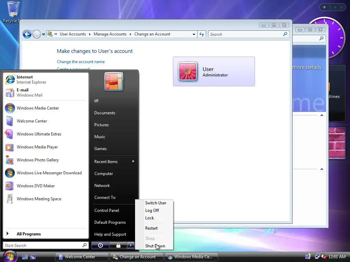Viewport: 350px width, 262px height.
Task: Launch Windows Live Messenger Download
Action: tap(46, 173)
